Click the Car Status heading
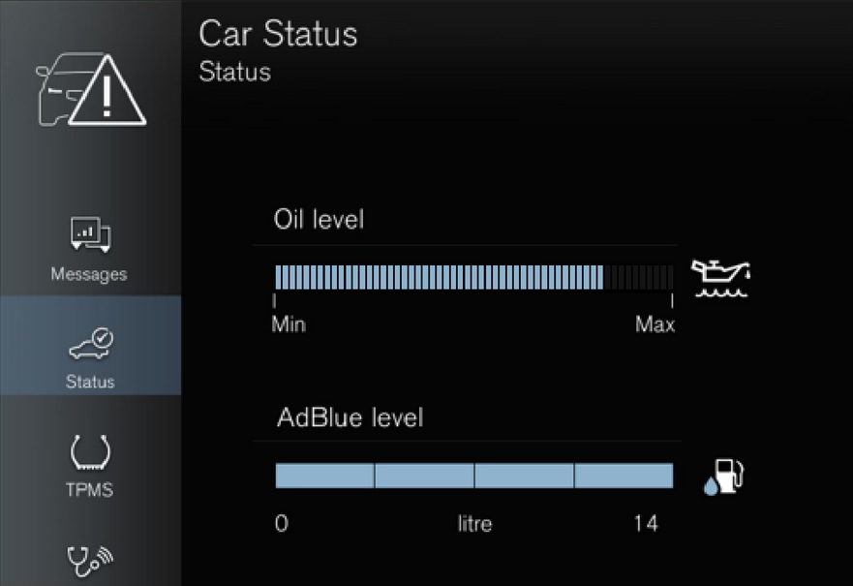Screen dimensions: 853x586 pos(278,34)
